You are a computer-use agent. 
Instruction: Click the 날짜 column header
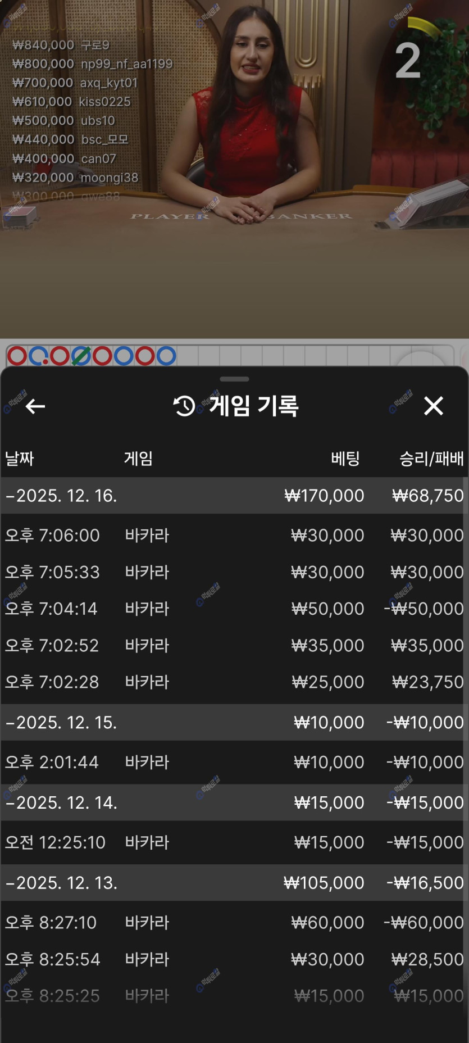[20, 459]
